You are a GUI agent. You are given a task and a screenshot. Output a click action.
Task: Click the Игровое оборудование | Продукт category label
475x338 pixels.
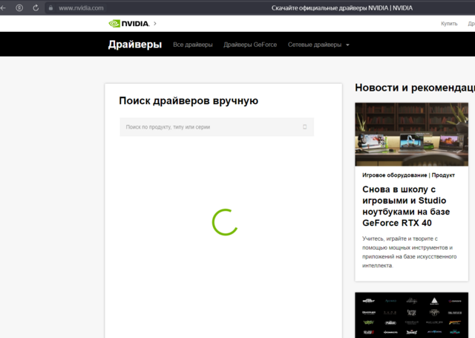pyautogui.click(x=408, y=175)
